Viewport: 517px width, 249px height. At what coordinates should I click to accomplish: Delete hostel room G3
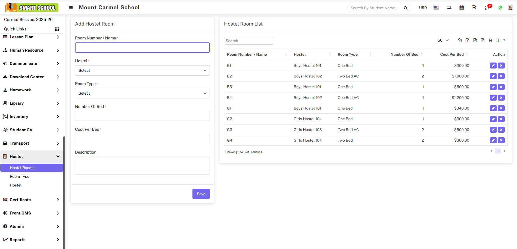point(501,130)
